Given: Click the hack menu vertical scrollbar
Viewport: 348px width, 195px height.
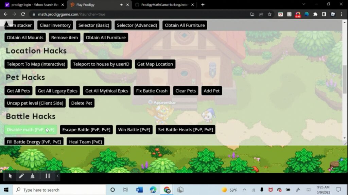Looking at the screenshot, I should [345, 80].
